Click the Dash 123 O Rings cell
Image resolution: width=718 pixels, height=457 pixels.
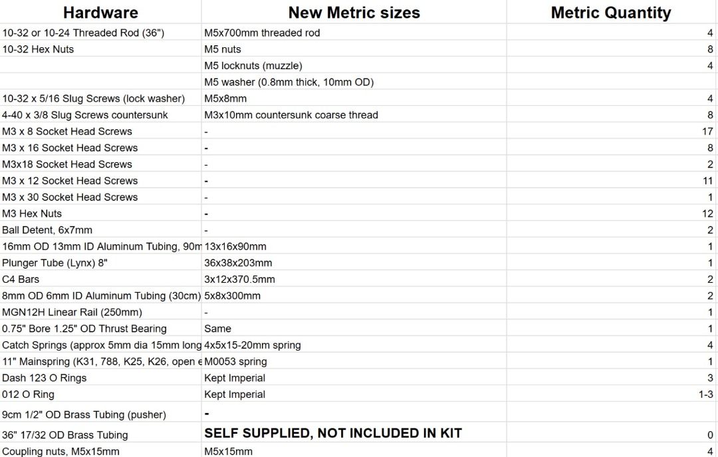click(44, 378)
